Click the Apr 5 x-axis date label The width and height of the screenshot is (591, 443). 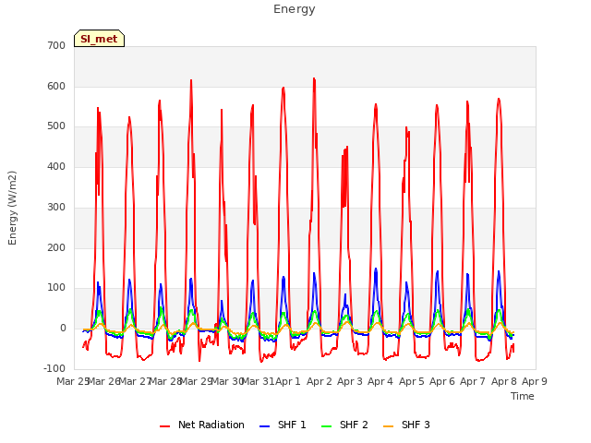tap(412, 381)
